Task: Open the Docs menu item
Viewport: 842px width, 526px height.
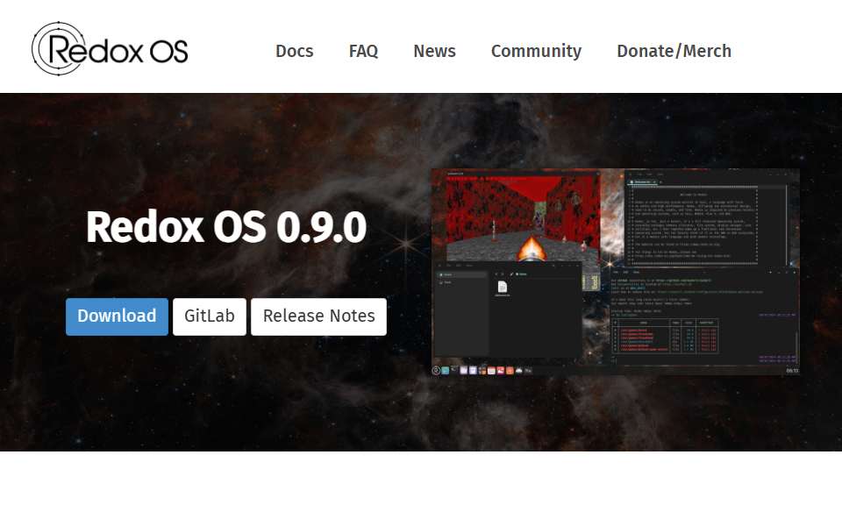Action: 295,51
